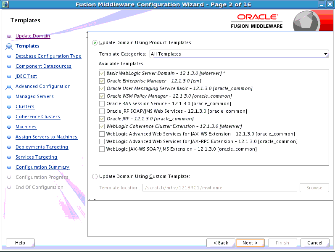The image size is (335, 252).
Task: Toggle Oracle User Messaging Service Basic checkbox
Action: click(102, 89)
